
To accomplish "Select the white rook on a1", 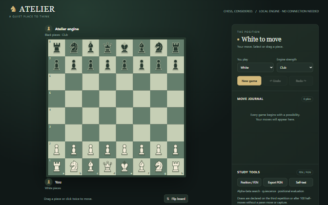I will pyautogui.click(x=57, y=167).
